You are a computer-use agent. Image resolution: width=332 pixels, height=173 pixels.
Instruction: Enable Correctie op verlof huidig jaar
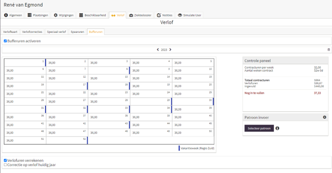5,165
